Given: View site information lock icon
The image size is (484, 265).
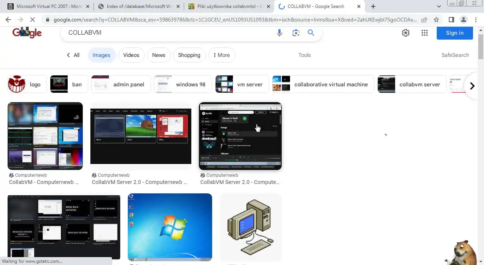Looking at the screenshot, I should point(47,20).
